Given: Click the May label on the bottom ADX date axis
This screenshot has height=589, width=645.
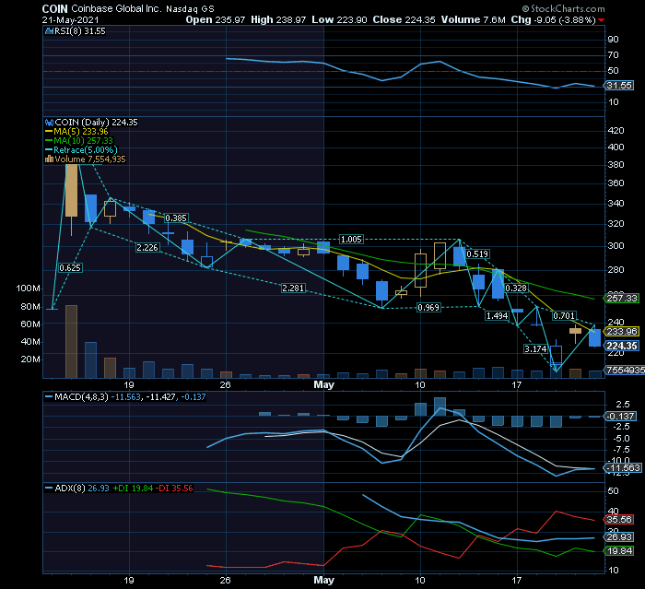Looking at the screenshot, I should tap(323, 580).
